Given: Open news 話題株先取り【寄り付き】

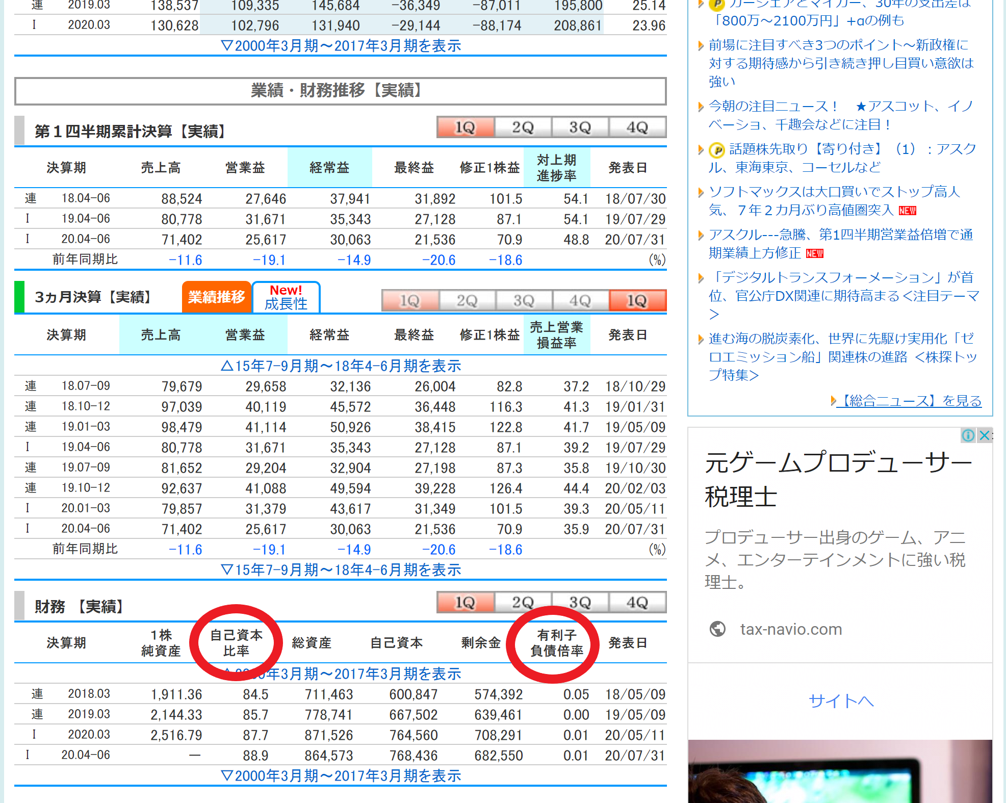Looking at the screenshot, I should pos(842,158).
